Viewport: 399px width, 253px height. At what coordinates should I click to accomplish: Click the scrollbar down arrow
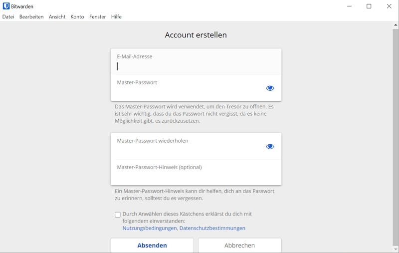coord(396,249)
